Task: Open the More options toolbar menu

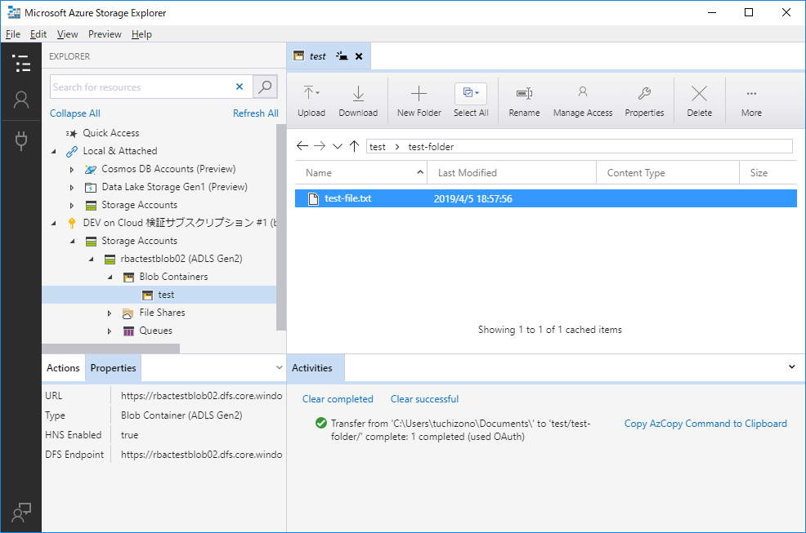Action: 751,101
